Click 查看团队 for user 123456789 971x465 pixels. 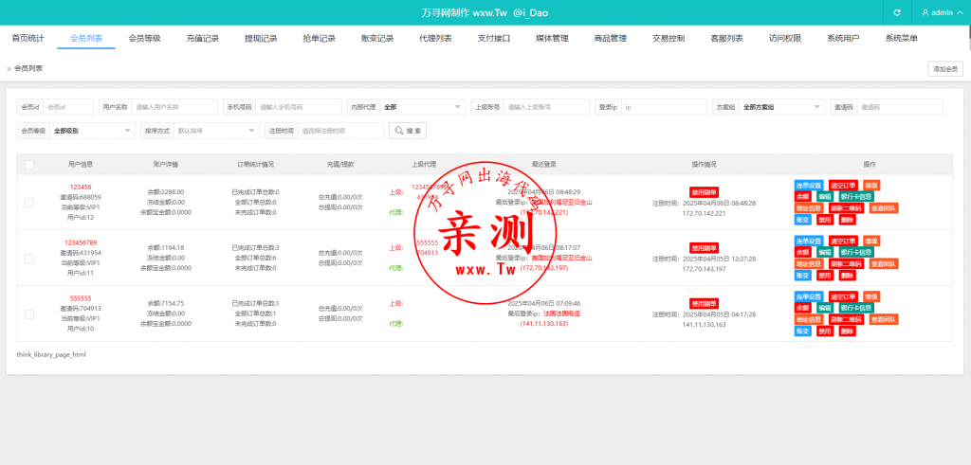click(x=884, y=264)
